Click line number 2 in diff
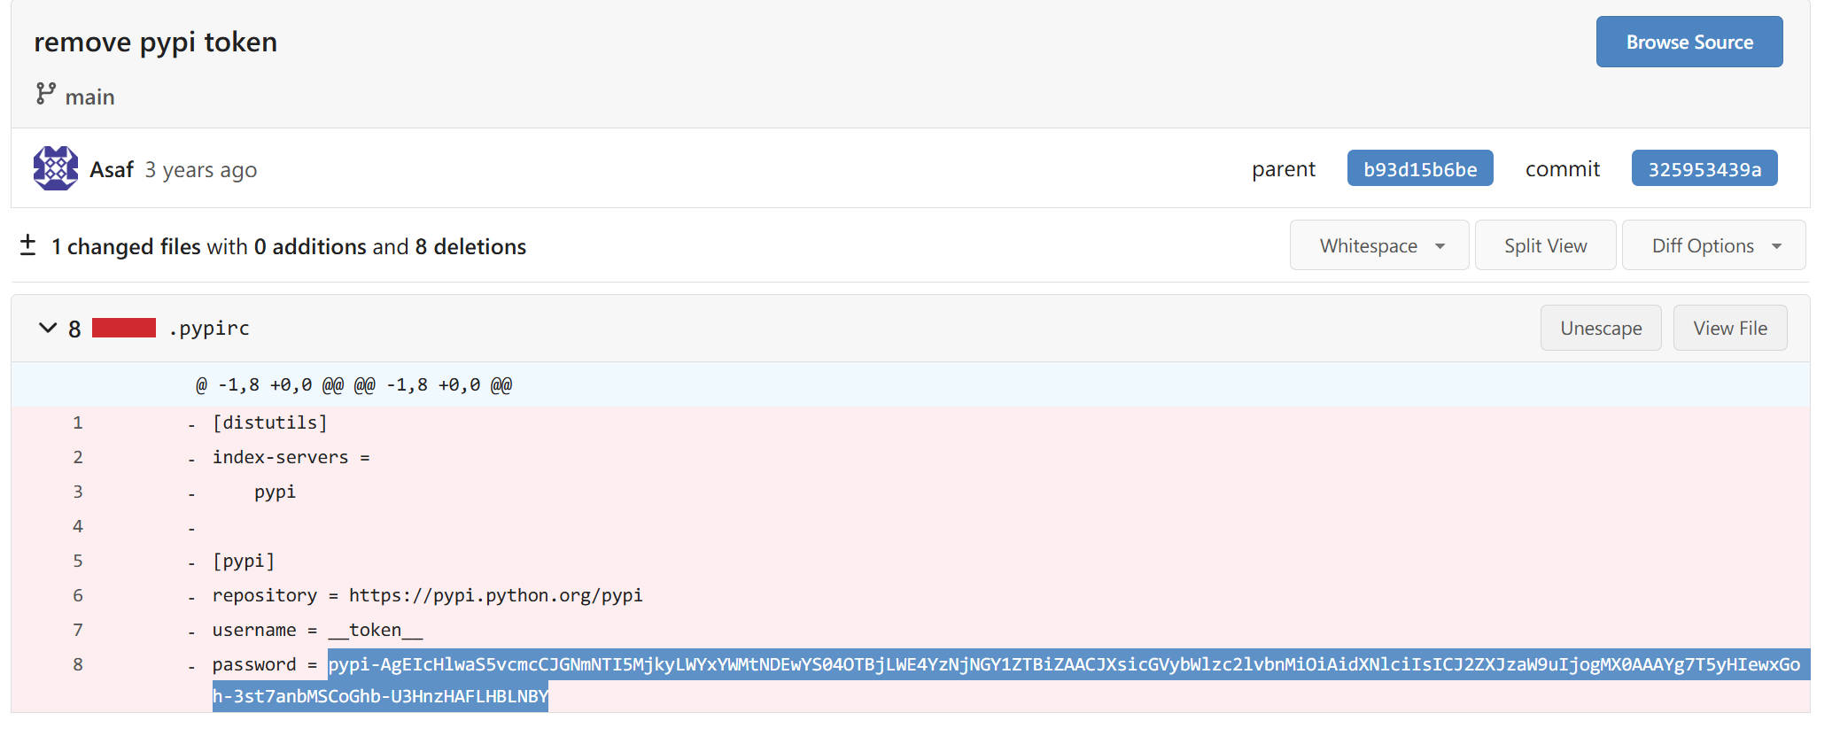Viewport: 1840px width, 744px height. [x=78, y=457]
